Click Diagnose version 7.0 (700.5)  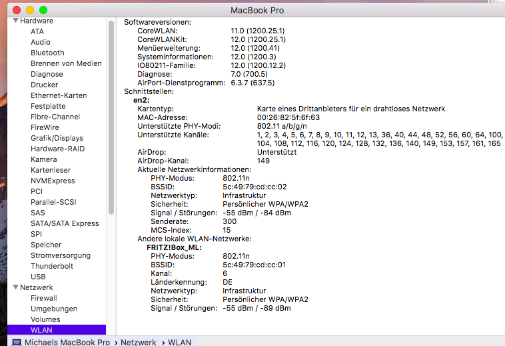[x=249, y=74]
